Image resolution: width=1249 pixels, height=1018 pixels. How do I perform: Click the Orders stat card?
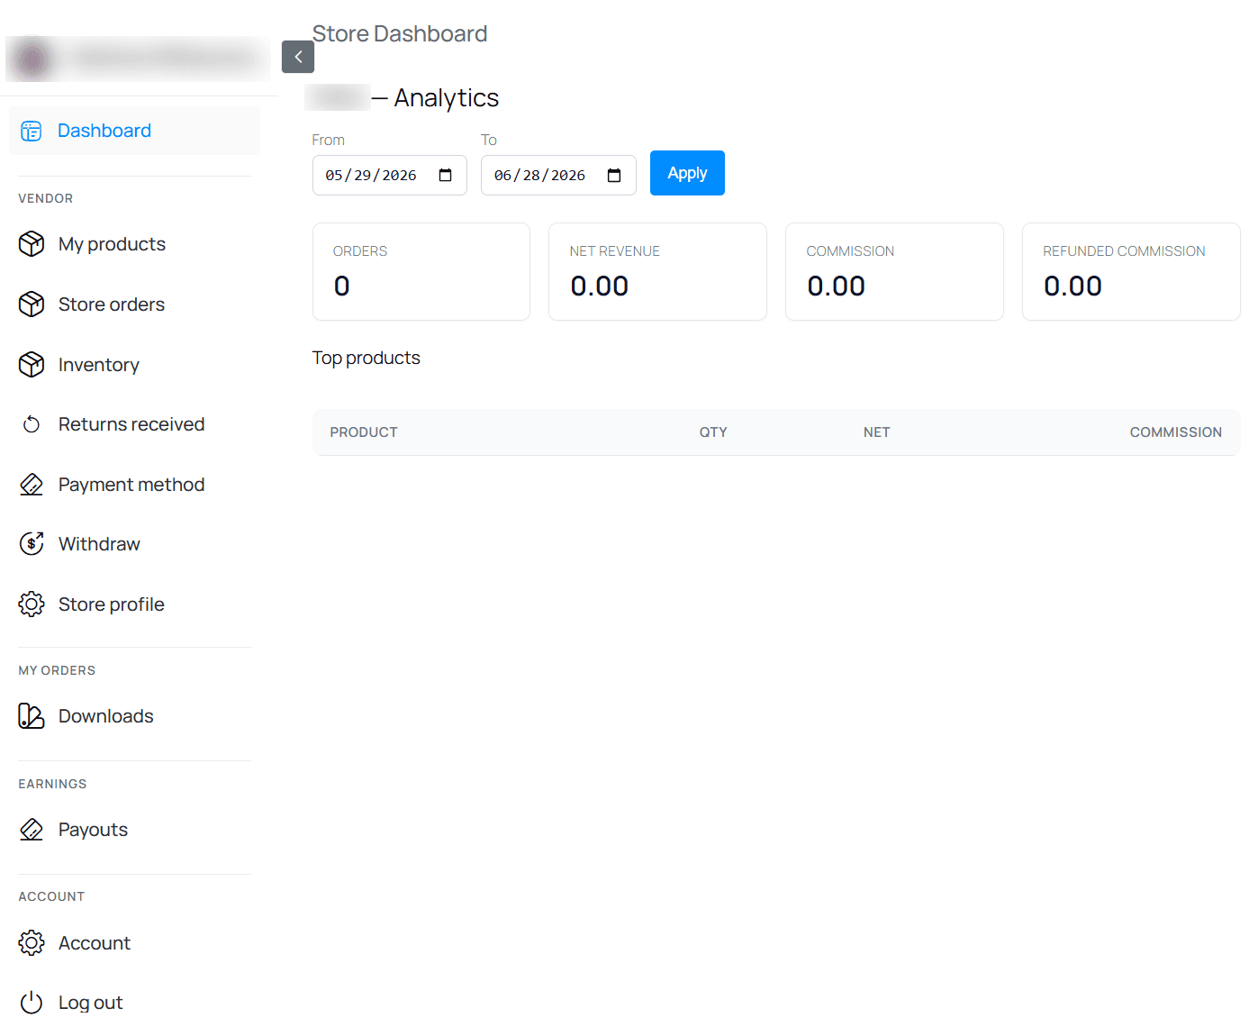(x=421, y=271)
